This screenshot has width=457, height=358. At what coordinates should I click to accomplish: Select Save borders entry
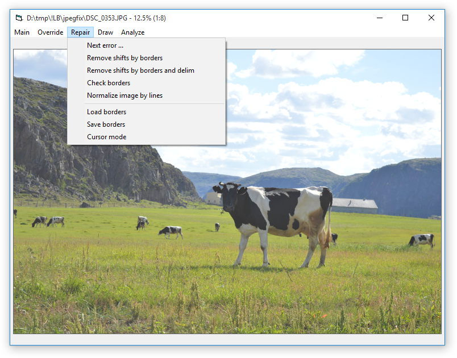146,124
